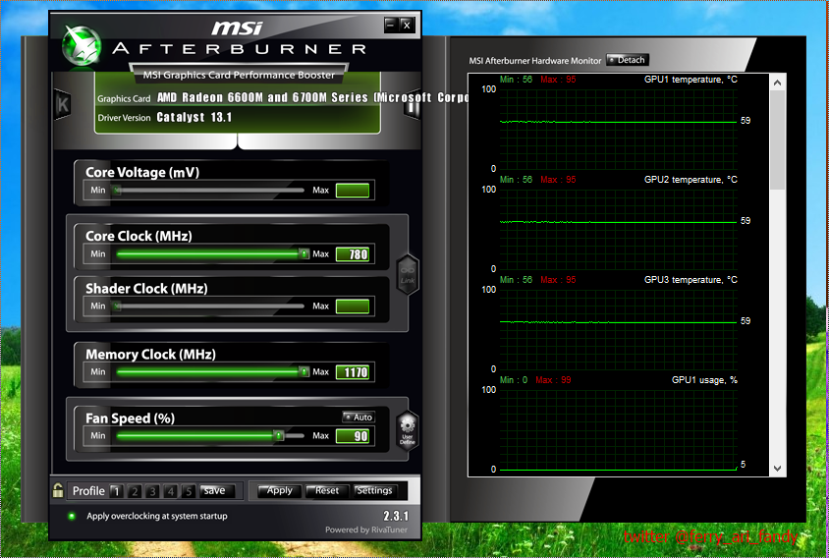This screenshot has height=558, width=829.
Task: Click the Fan Speed slider handle
Action: (x=279, y=436)
